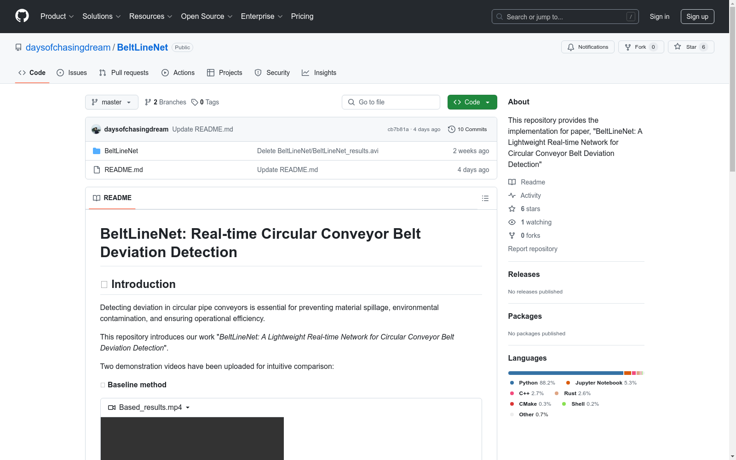Click the C++ pink legend dot
Viewport: 736px width, 460px height.
pyautogui.click(x=512, y=393)
